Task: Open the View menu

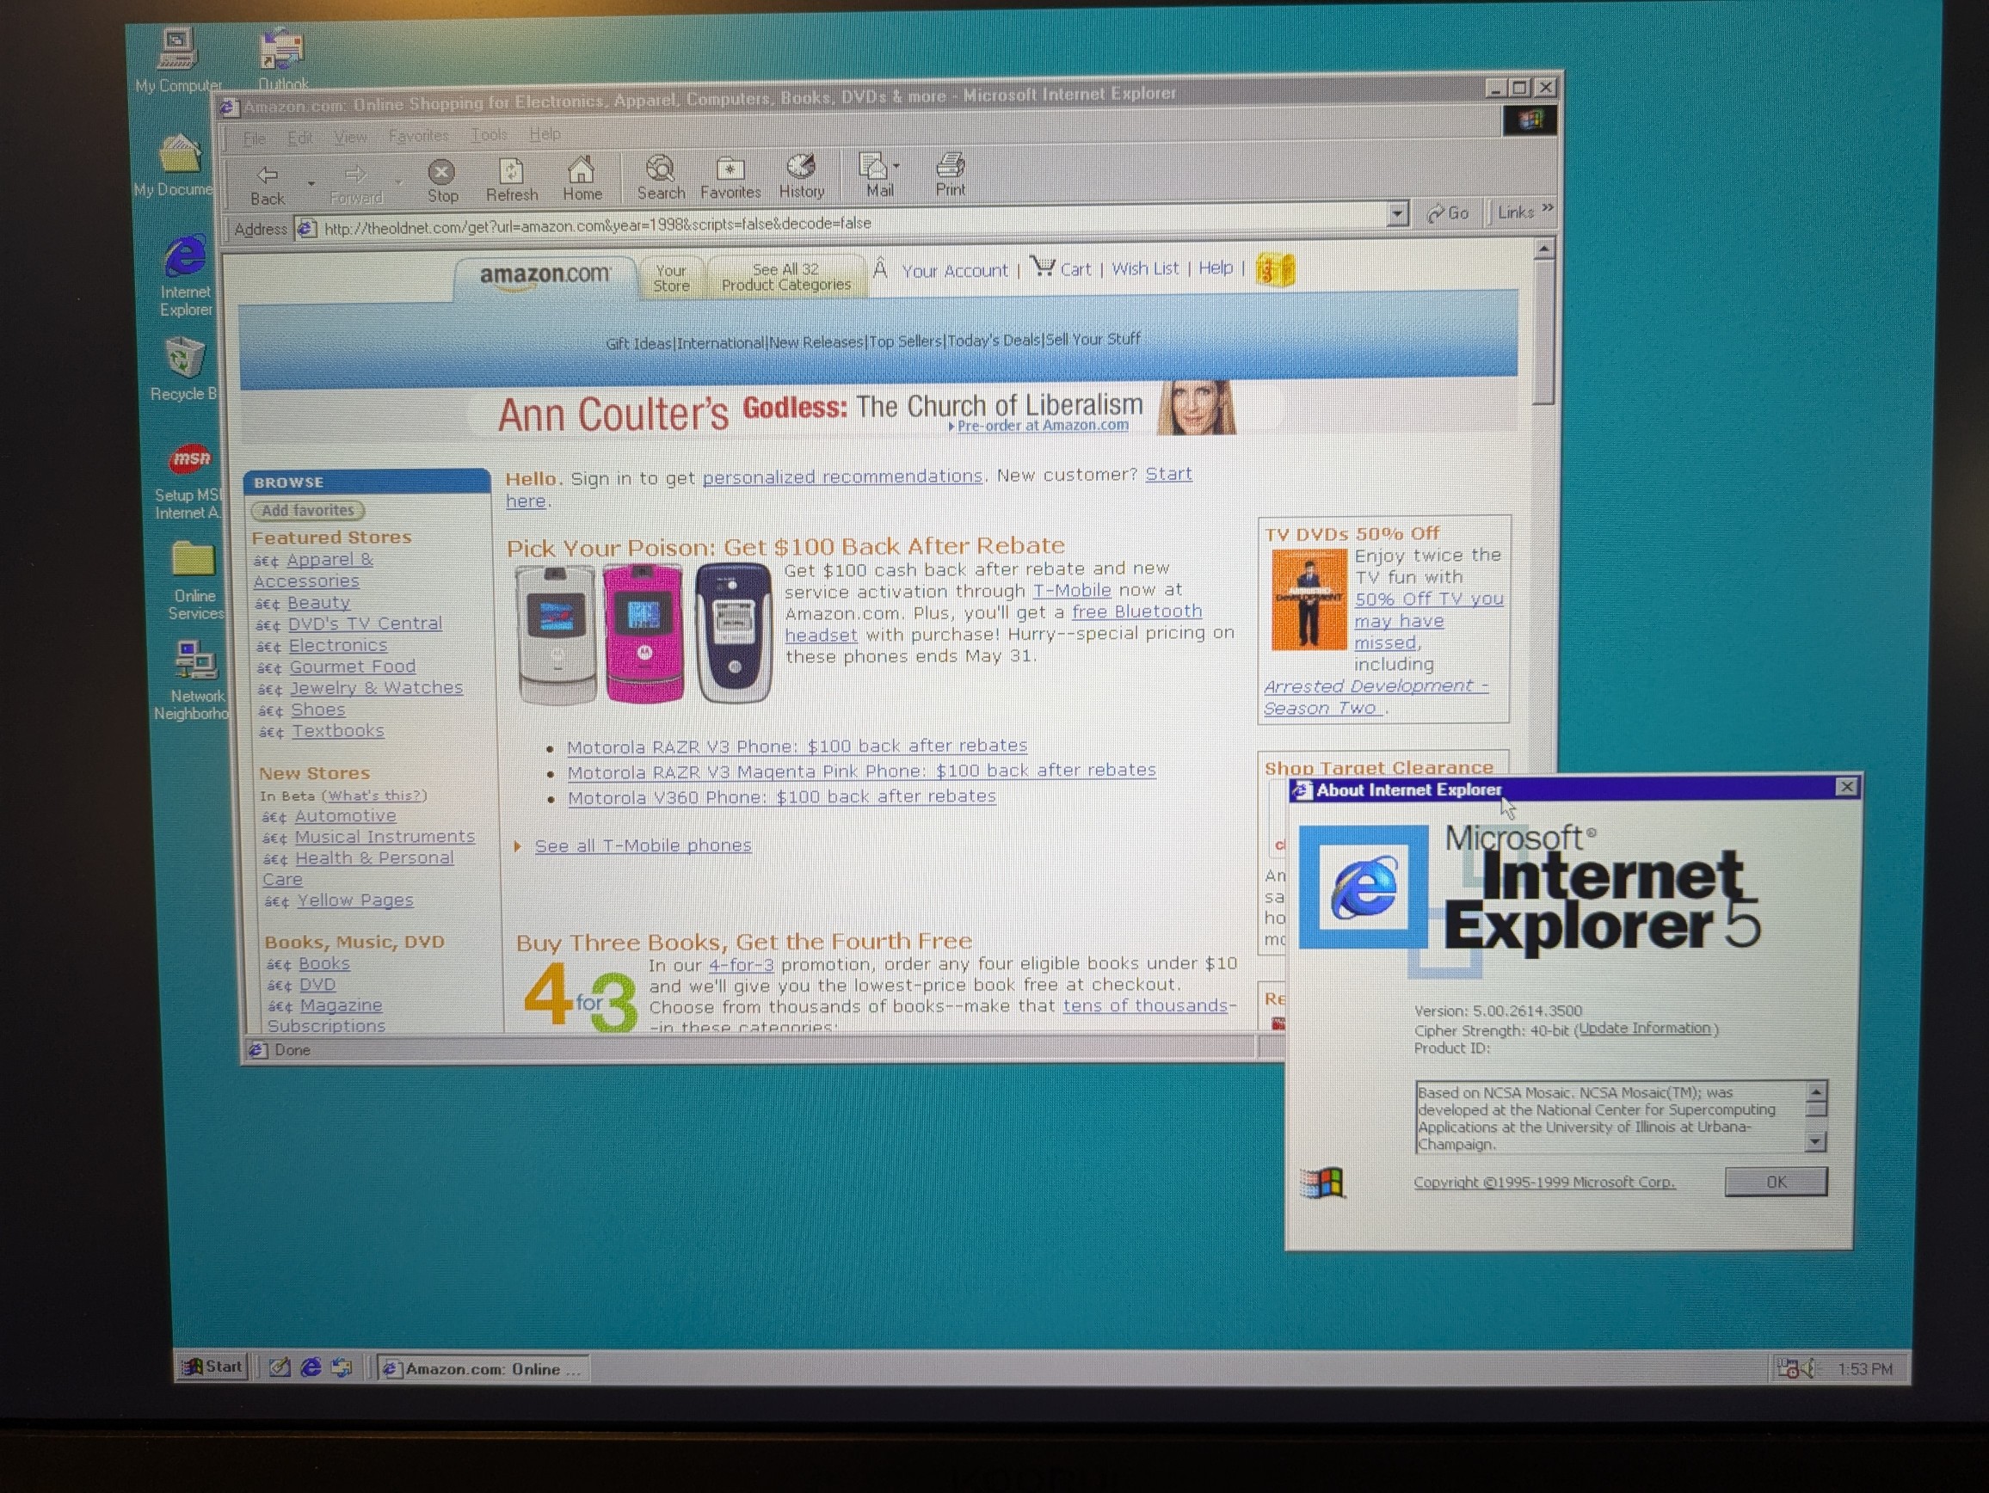Action: (351, 137)
